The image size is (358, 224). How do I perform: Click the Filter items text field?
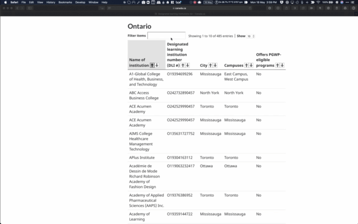tap(166, 36)
